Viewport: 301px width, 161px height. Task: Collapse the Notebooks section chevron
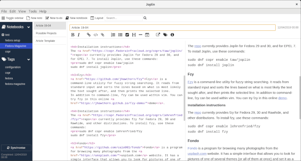(29, 27)
